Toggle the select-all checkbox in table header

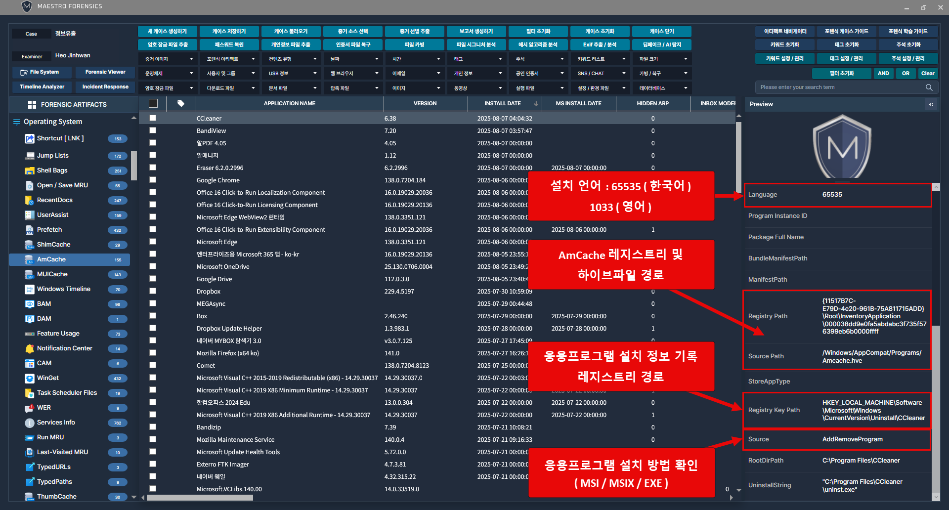[153, 103]
